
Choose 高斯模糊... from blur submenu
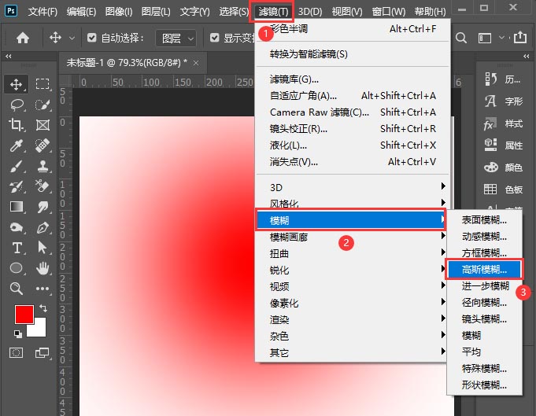(x=484, y=270)
